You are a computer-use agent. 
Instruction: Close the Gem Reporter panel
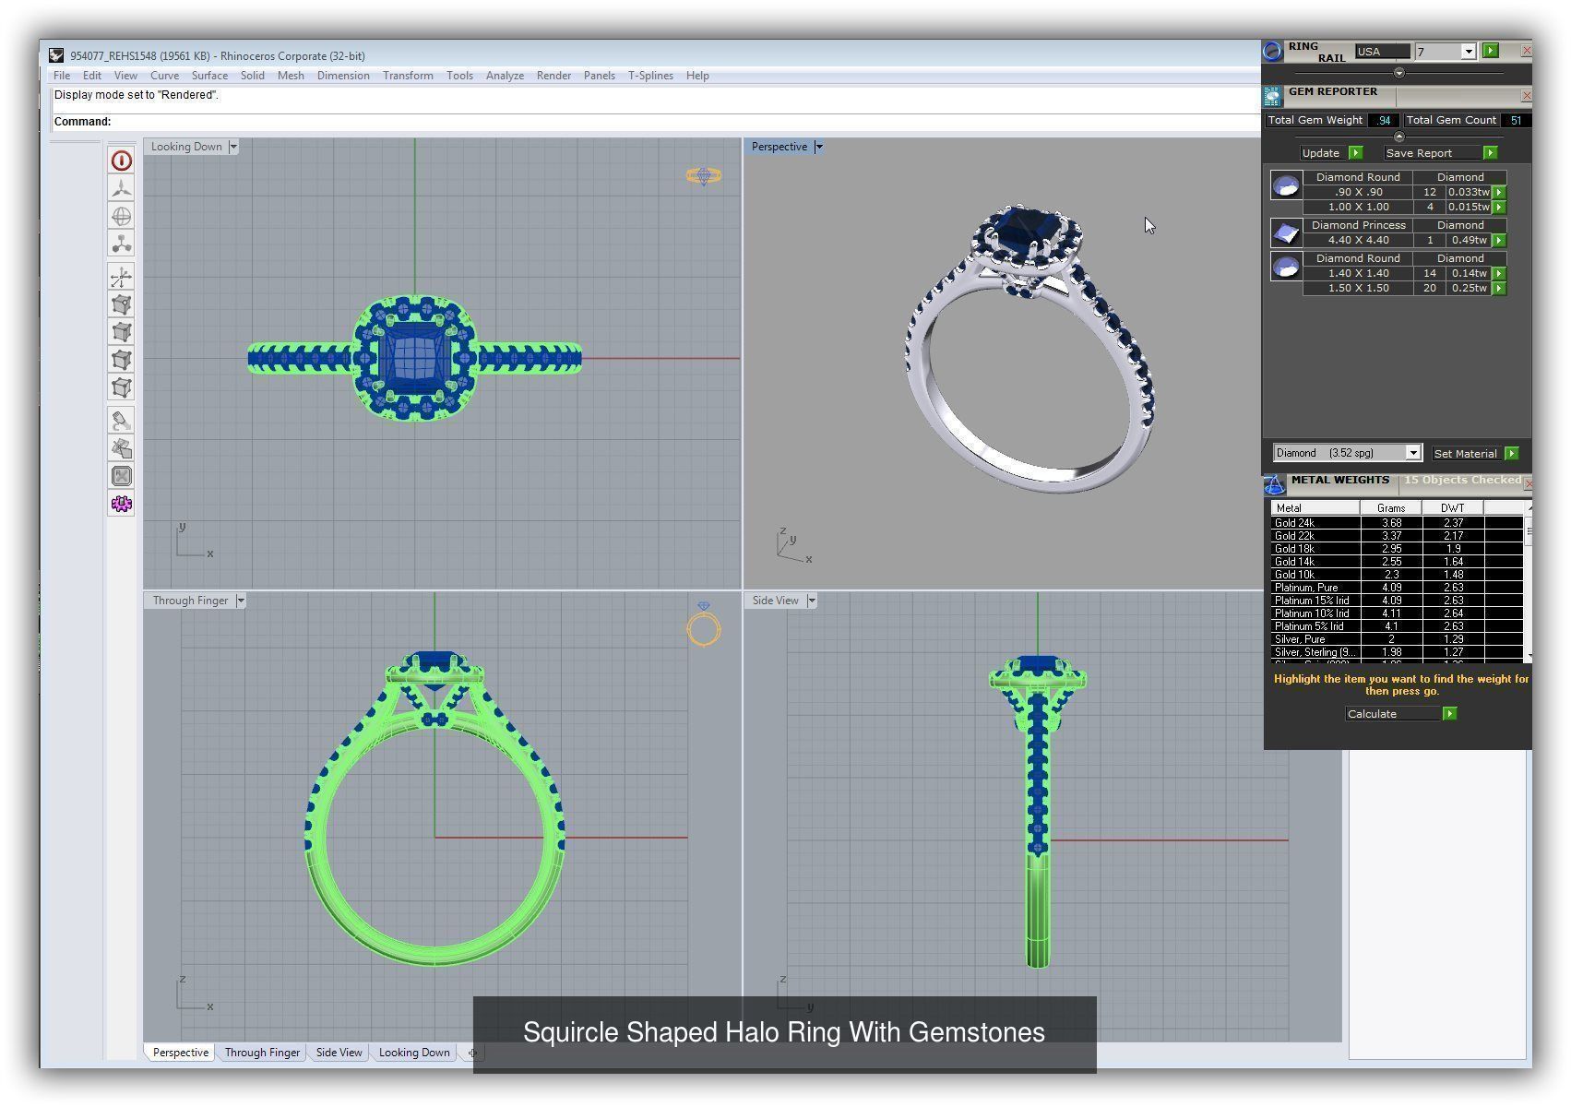tap(1526, 95)
